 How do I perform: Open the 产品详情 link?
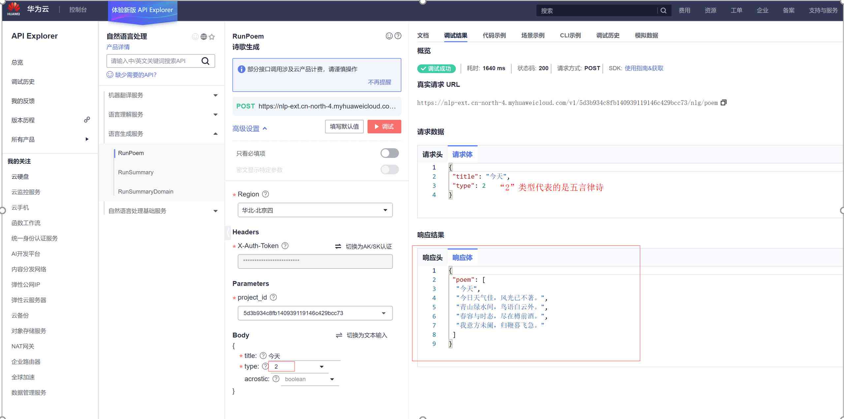[118, 47]
